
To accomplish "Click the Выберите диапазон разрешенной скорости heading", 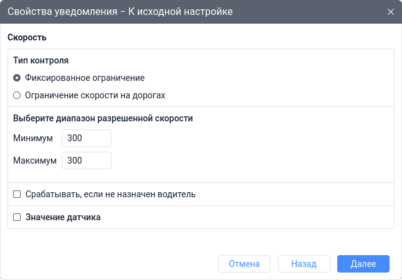I will (103, 118).
